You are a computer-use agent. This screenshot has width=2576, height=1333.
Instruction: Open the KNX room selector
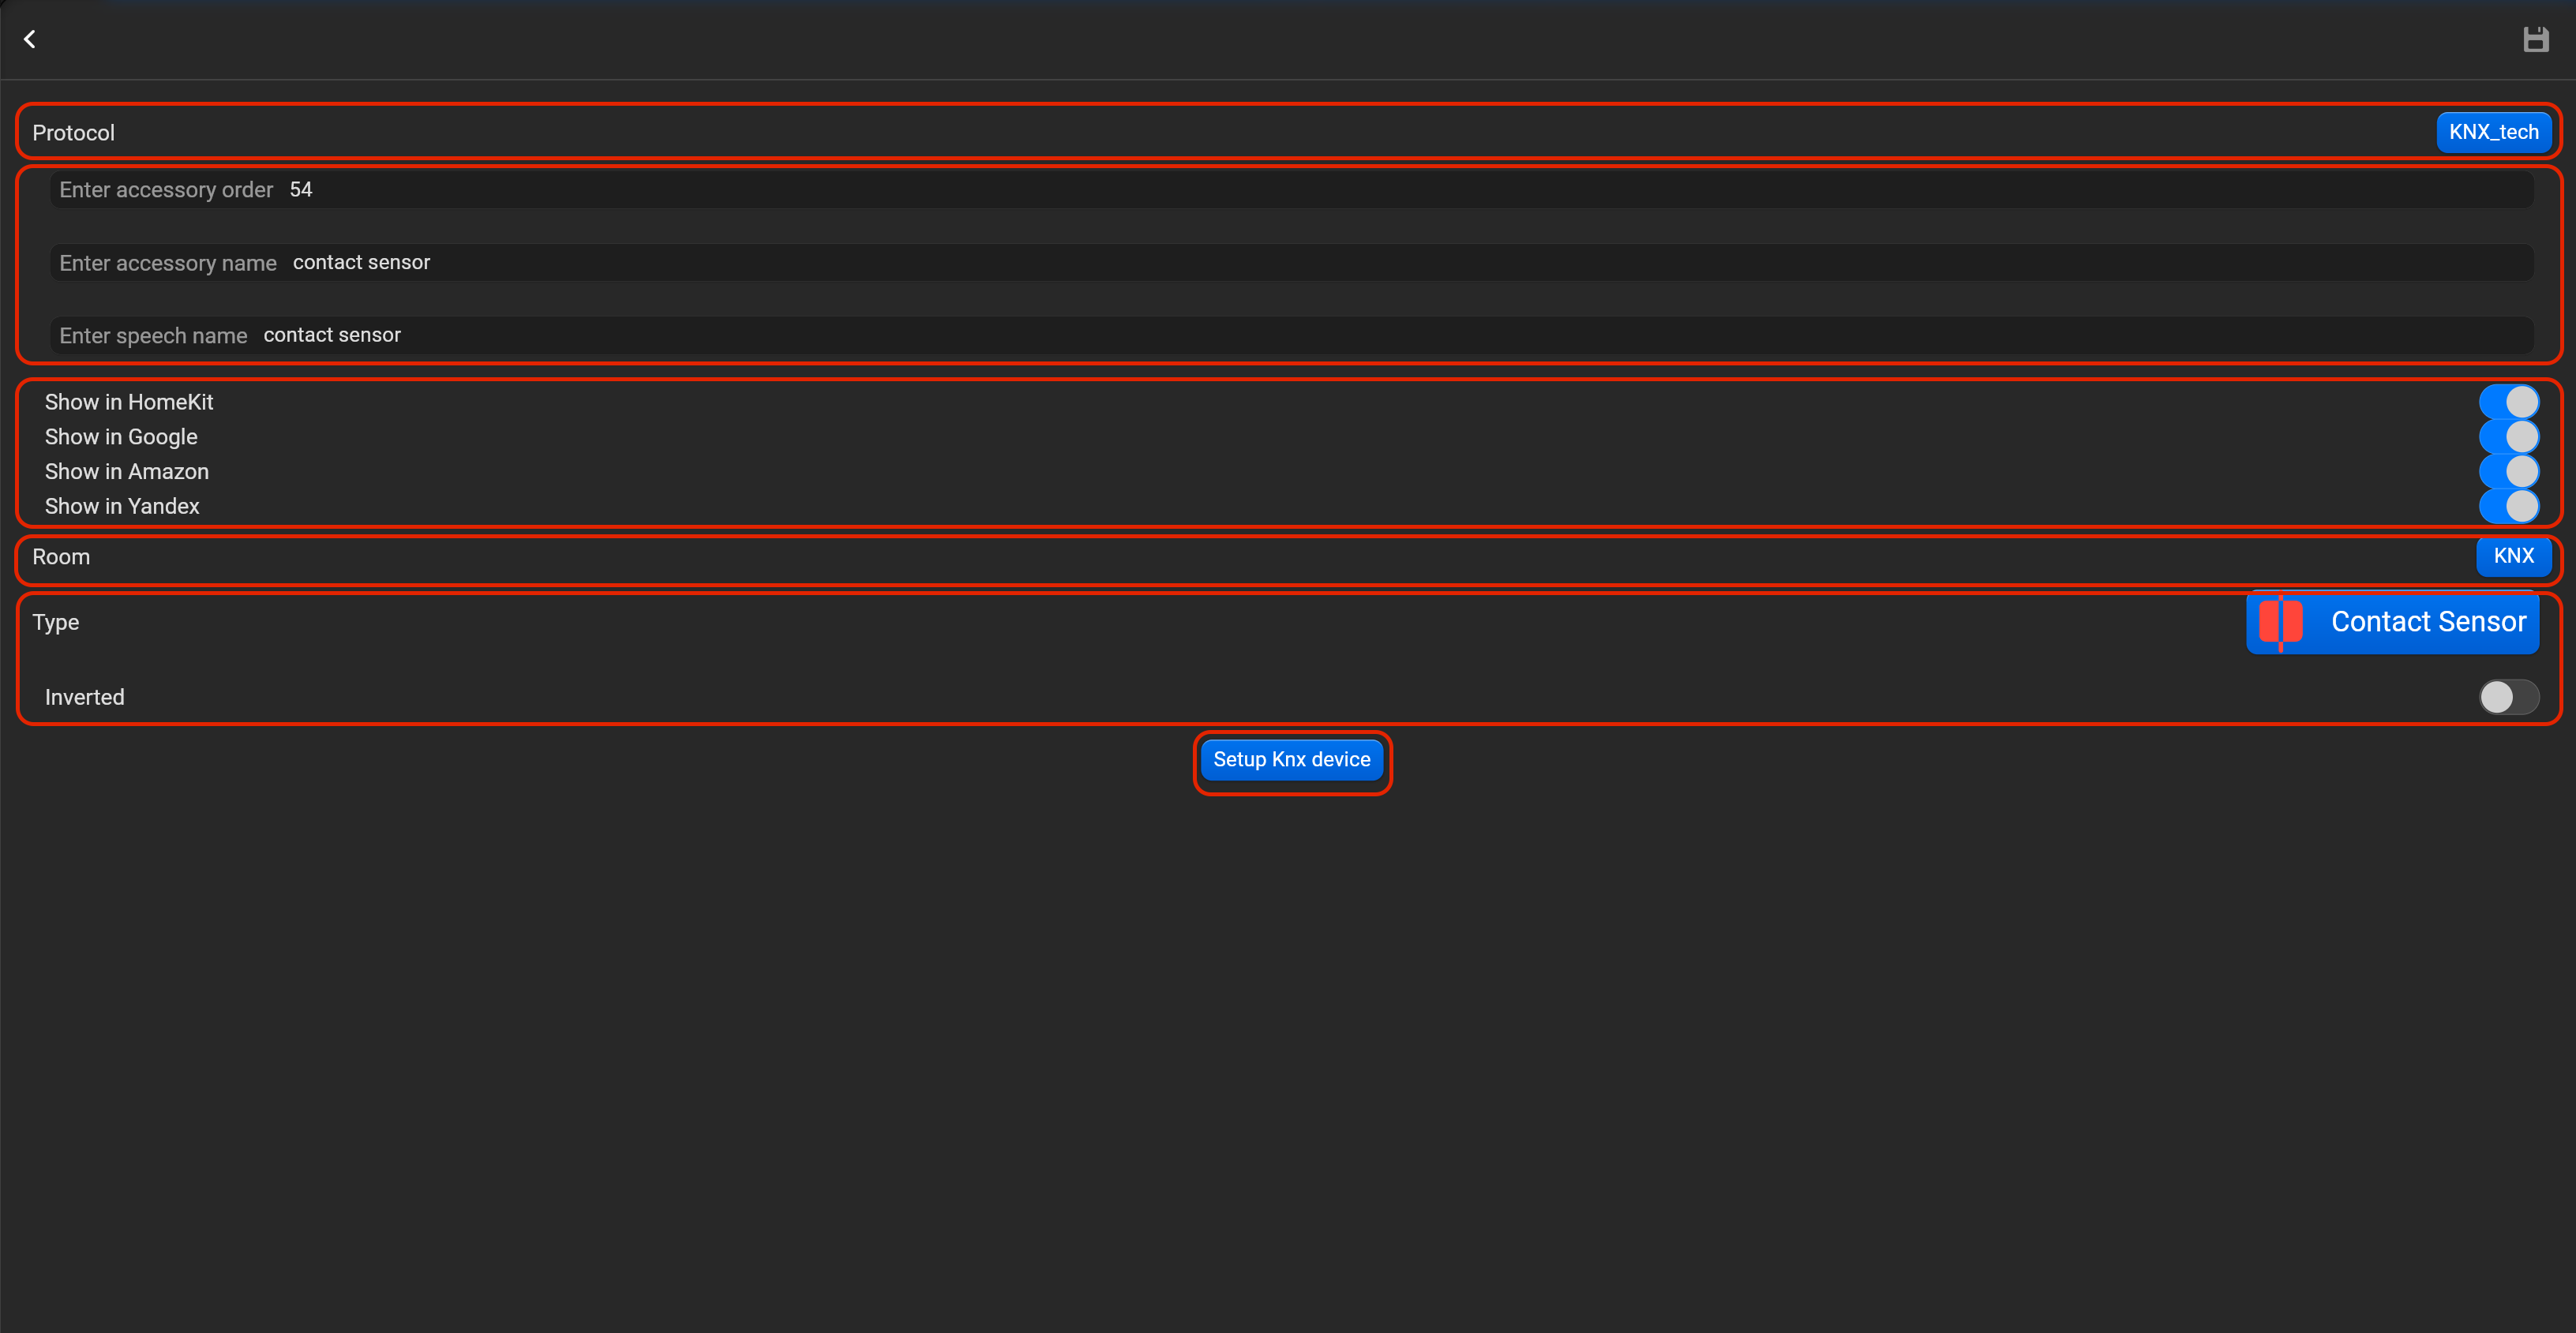(2513, 556)
